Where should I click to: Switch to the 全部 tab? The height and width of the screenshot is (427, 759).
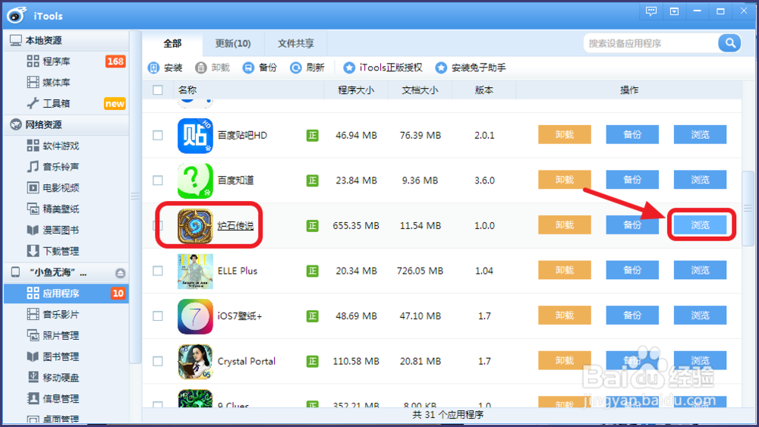pos(172,43)
